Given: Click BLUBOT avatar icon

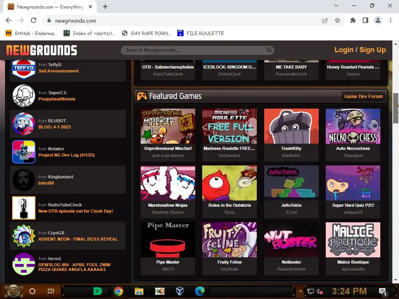Looking at the screenshot, I should [24, 124].
